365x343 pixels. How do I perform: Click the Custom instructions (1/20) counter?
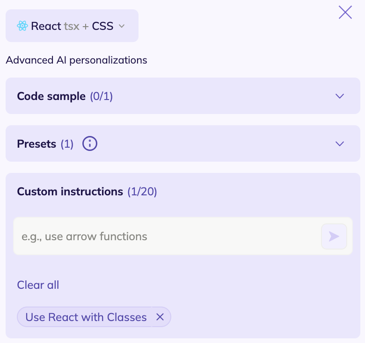click(x=142, y=192)
